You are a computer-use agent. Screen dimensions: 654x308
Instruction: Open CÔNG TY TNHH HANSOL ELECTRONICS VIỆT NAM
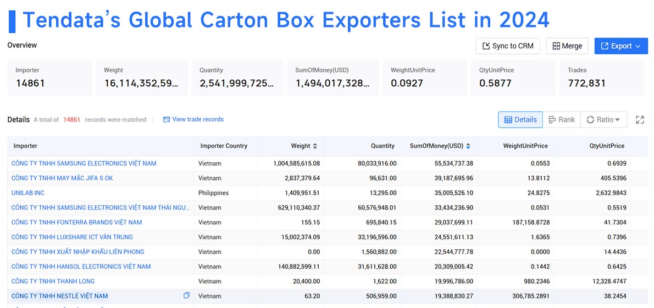[81, 266]
